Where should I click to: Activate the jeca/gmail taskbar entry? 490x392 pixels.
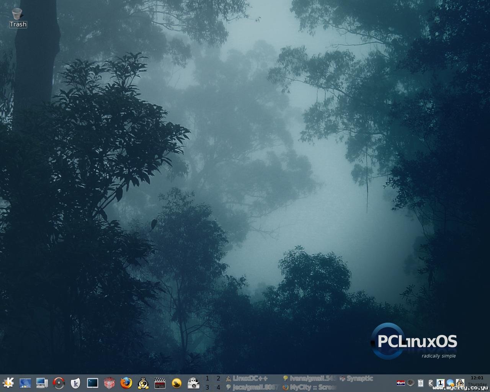[x=253, y=387]
